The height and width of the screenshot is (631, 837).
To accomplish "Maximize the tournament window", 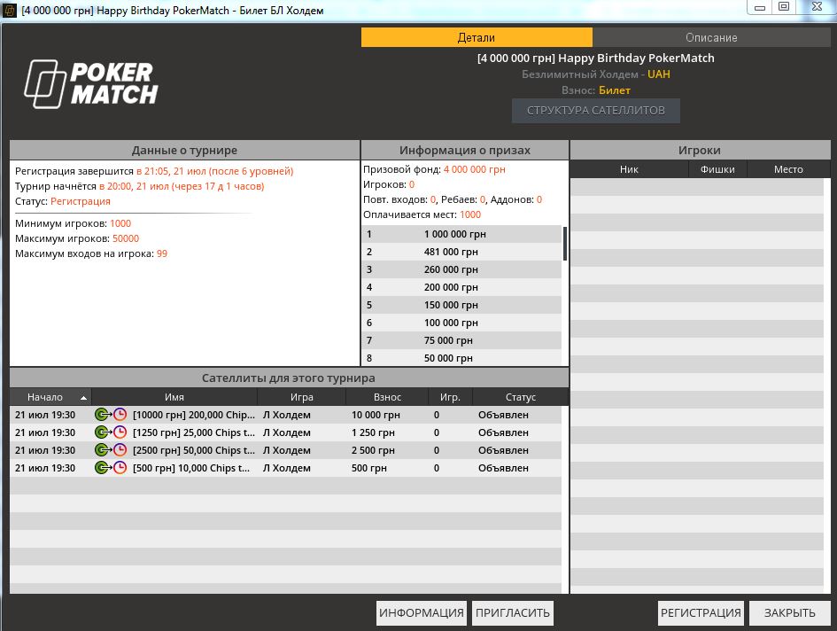I will pos(784,7).
